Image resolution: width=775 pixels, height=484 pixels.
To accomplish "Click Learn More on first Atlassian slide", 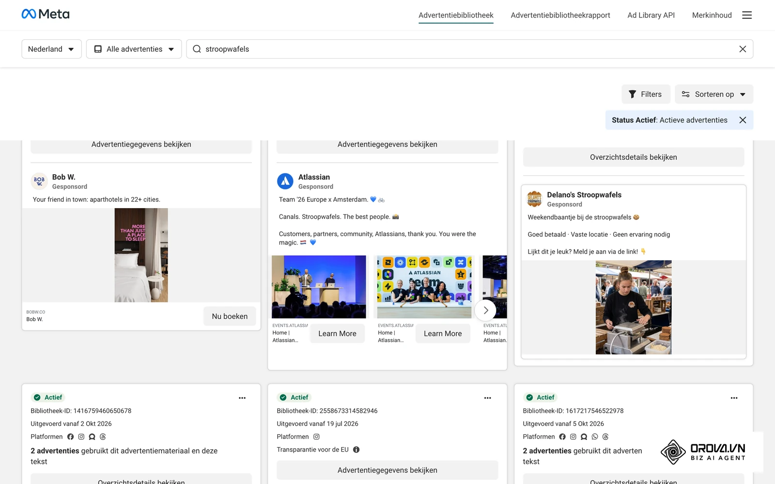I will [337, 333].
